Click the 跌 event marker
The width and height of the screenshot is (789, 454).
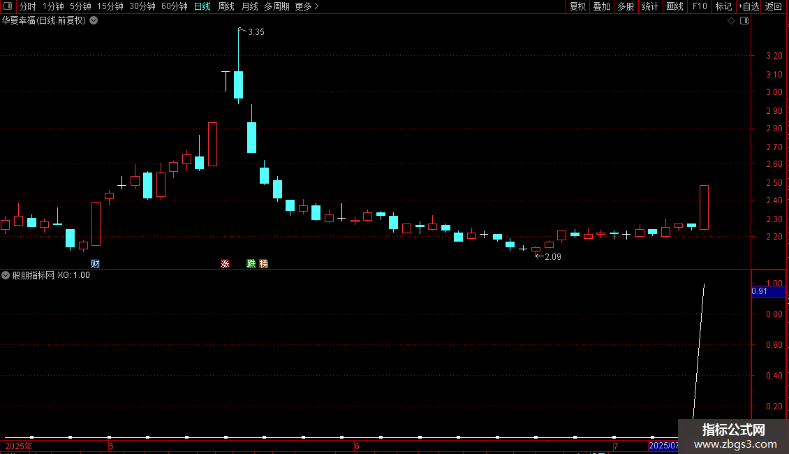click(251, 264)
